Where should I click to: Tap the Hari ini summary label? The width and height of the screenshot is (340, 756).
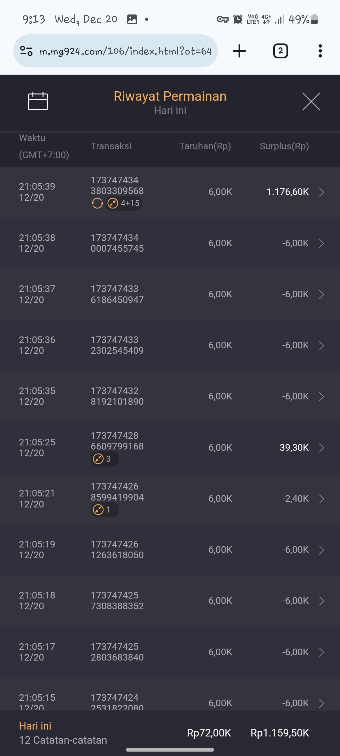tap(35, 726)
